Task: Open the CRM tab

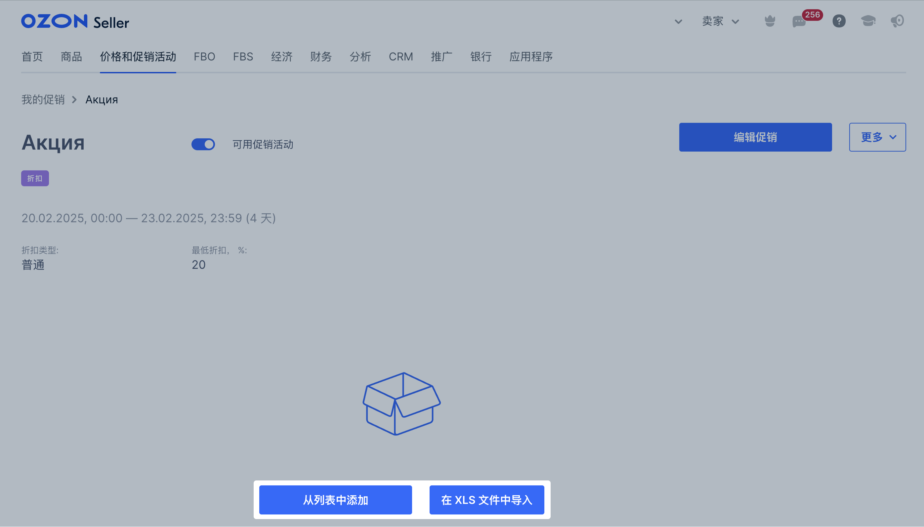Action: tap(401, 56)
